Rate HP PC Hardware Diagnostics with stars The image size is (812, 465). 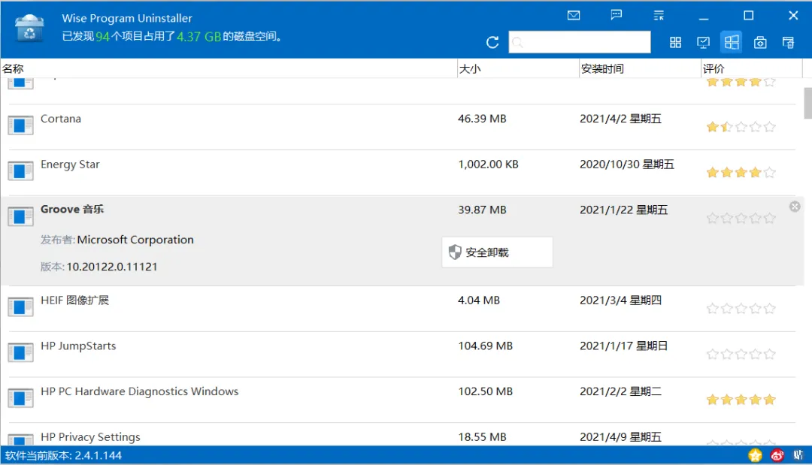tap(741, 400)
